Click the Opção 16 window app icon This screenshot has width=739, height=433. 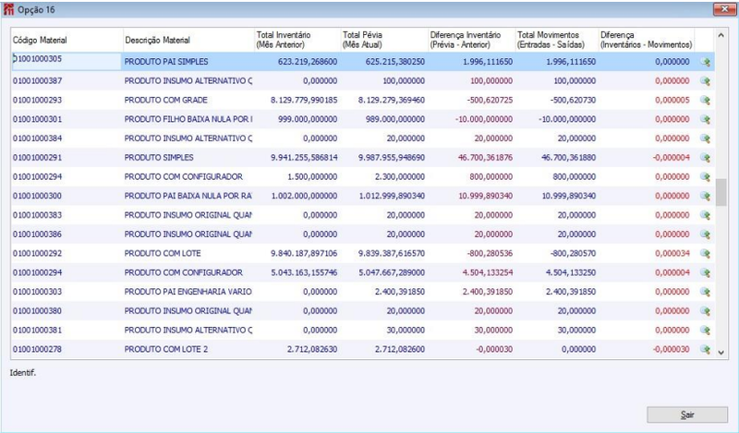(8, 9)
